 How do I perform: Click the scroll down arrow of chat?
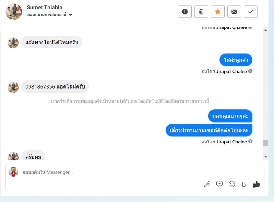266,157
